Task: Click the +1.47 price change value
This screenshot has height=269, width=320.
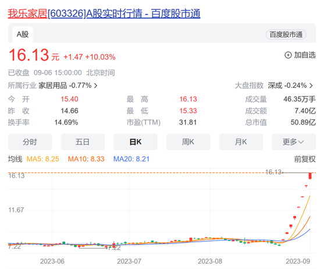Action: (73, 57)
